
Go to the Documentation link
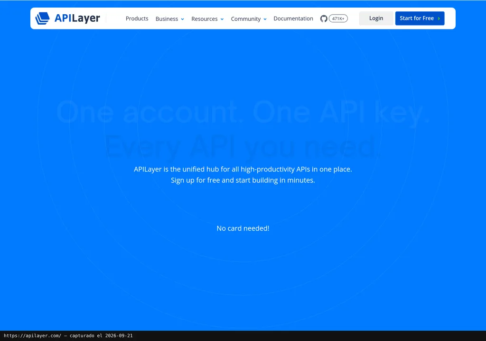pos(293,18)
